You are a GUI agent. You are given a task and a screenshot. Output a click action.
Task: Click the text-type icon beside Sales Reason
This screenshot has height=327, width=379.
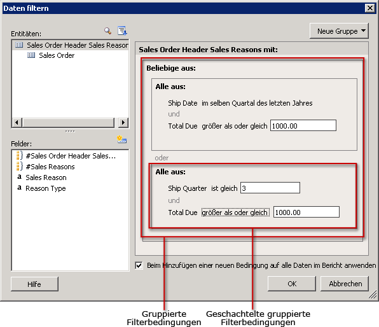(x=19, y=177)
